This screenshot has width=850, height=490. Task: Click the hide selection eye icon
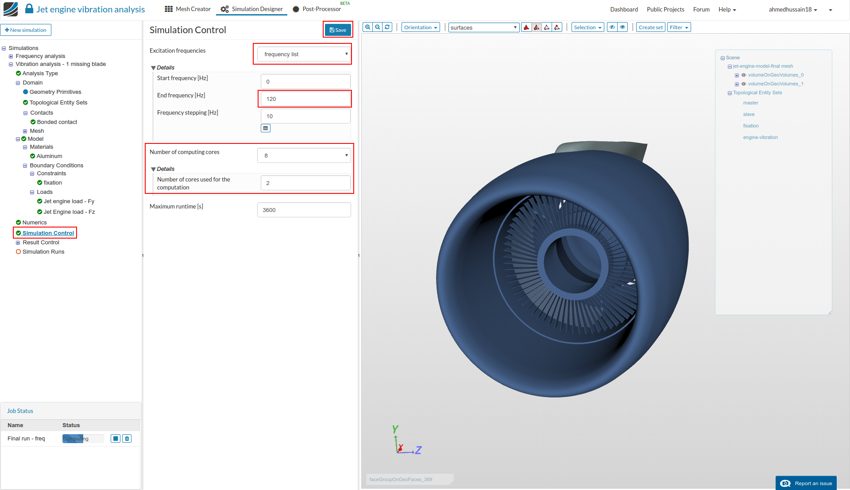point(612,27)
